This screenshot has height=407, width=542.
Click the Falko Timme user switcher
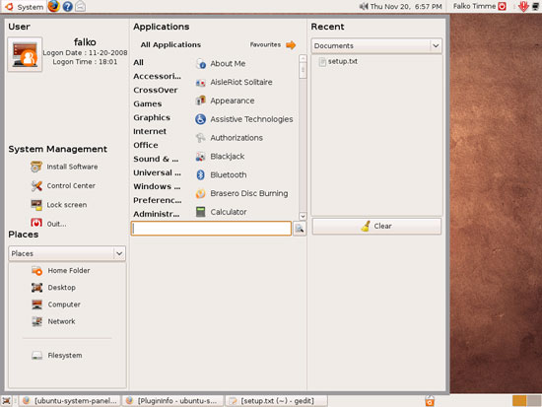point(474,6)
